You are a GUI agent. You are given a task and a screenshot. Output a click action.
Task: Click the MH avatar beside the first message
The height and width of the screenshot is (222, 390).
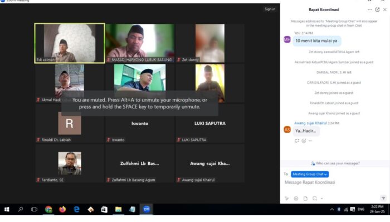tap(287, 39)
